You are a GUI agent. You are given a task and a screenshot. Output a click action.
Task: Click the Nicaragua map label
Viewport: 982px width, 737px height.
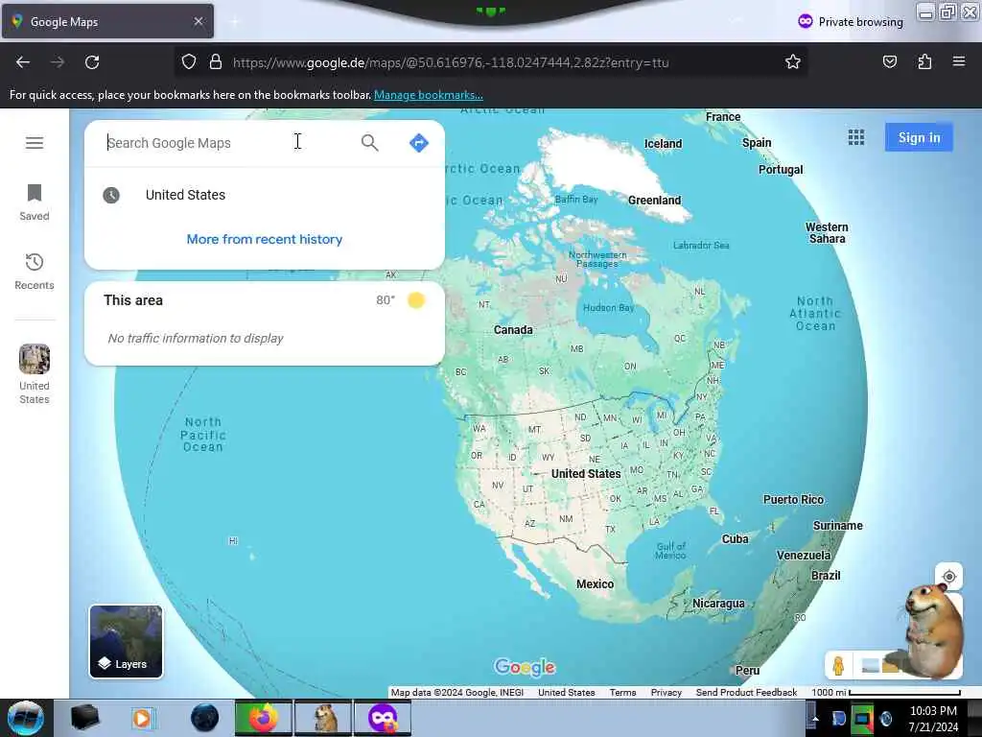click(x=718, y=604)
